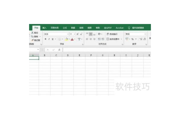Align text to the right
This screenshot has width=180, height=120.
coord(94,39)
